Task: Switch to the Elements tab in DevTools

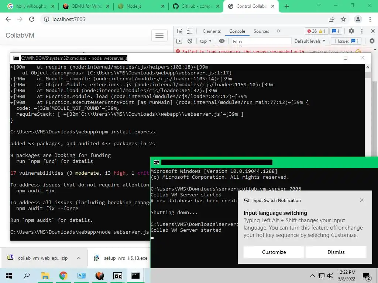Action: coord(212,31)
